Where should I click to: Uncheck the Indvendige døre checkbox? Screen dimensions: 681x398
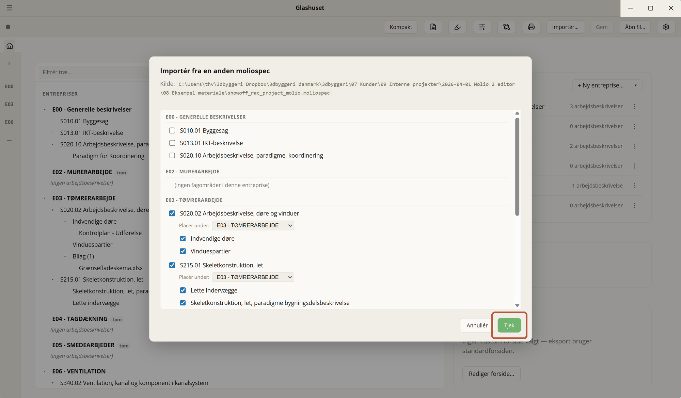183,239
